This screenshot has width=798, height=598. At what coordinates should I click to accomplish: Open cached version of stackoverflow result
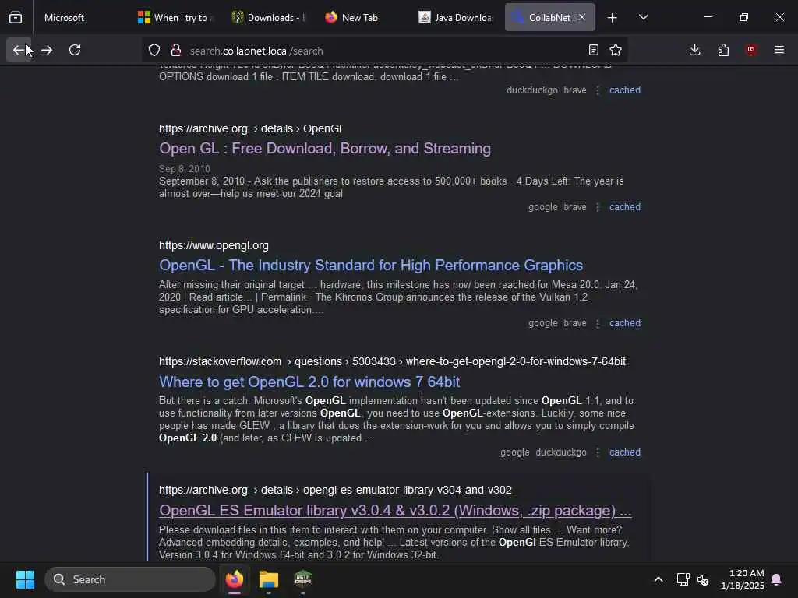(625, 452)
